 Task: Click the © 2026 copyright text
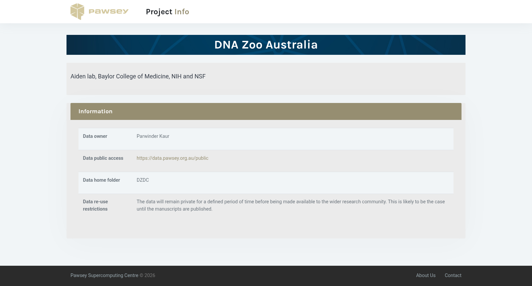point(147,275)
